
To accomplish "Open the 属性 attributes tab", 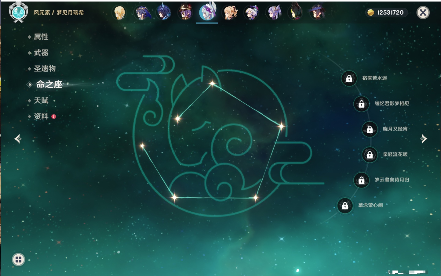I will coord(41,37).
